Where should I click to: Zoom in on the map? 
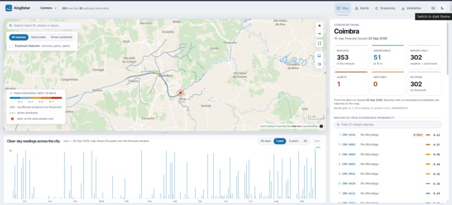[320, 26]
